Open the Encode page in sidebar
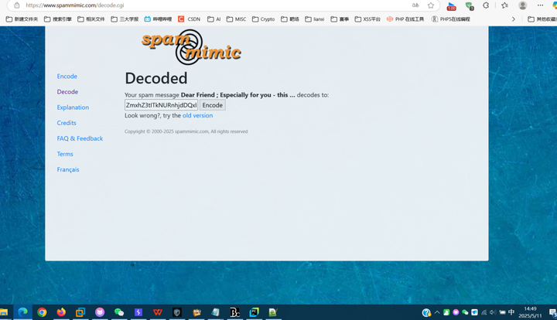 (x=67, y=77)
